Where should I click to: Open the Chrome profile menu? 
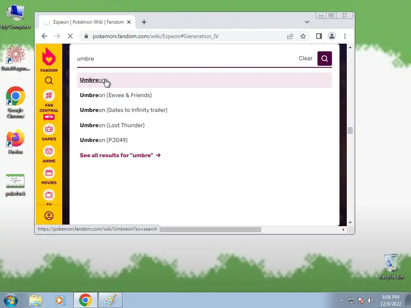(x=332, y=36)
